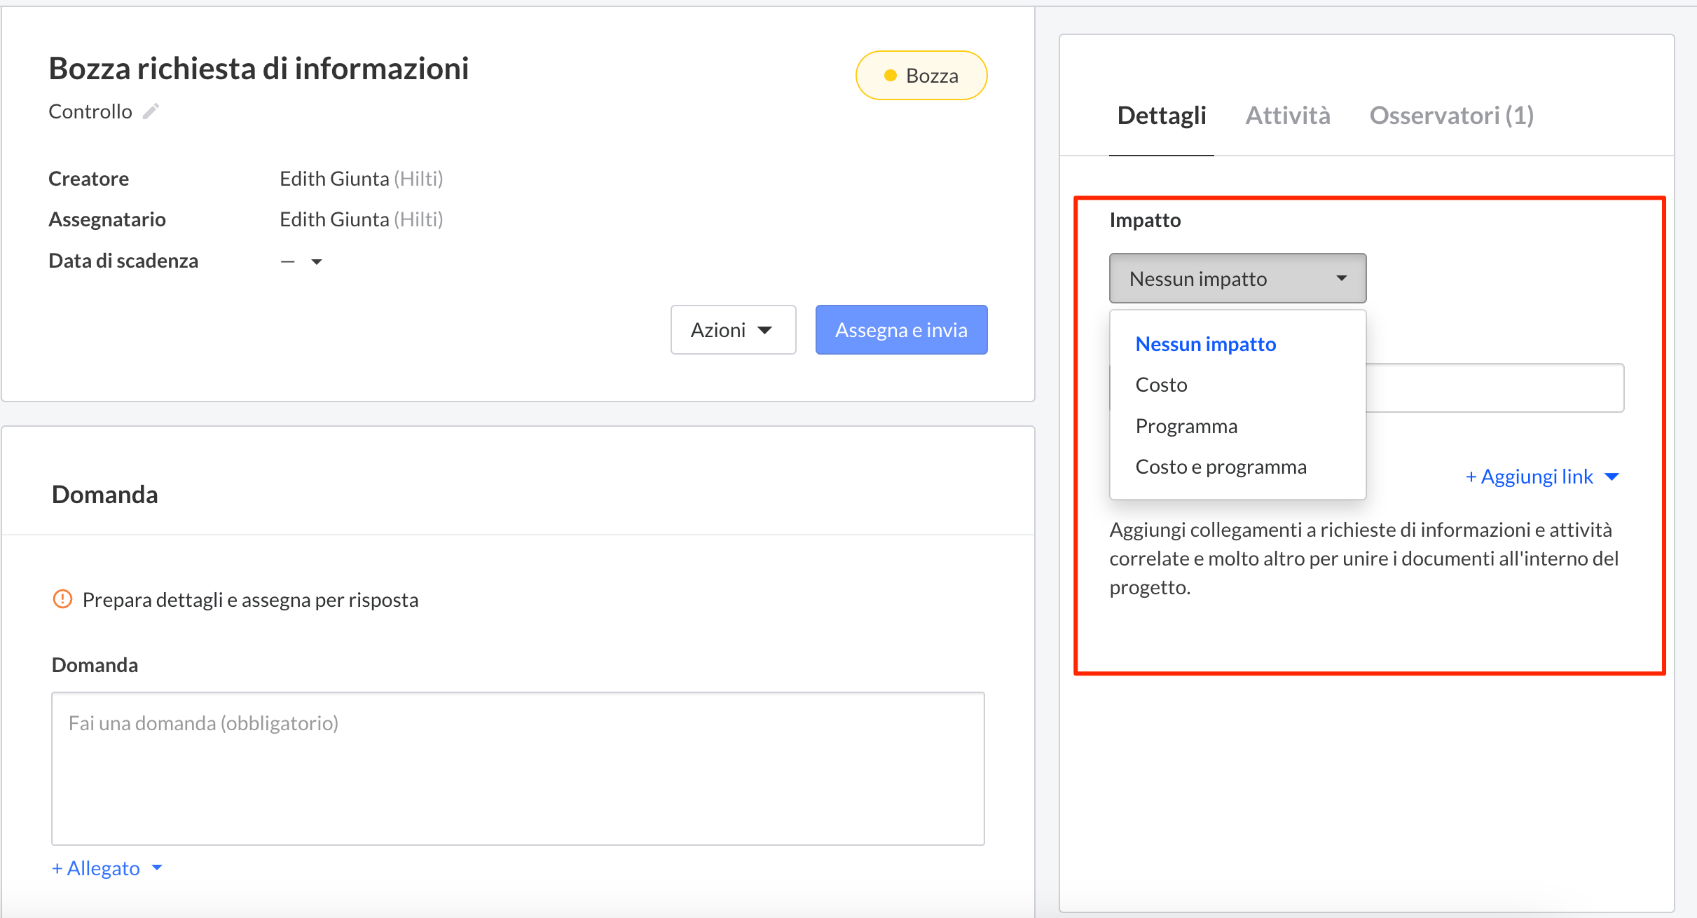Open the Osservatori (1) tab
The width and height of the screenshot is (1697, 918).
point(1451,116)
